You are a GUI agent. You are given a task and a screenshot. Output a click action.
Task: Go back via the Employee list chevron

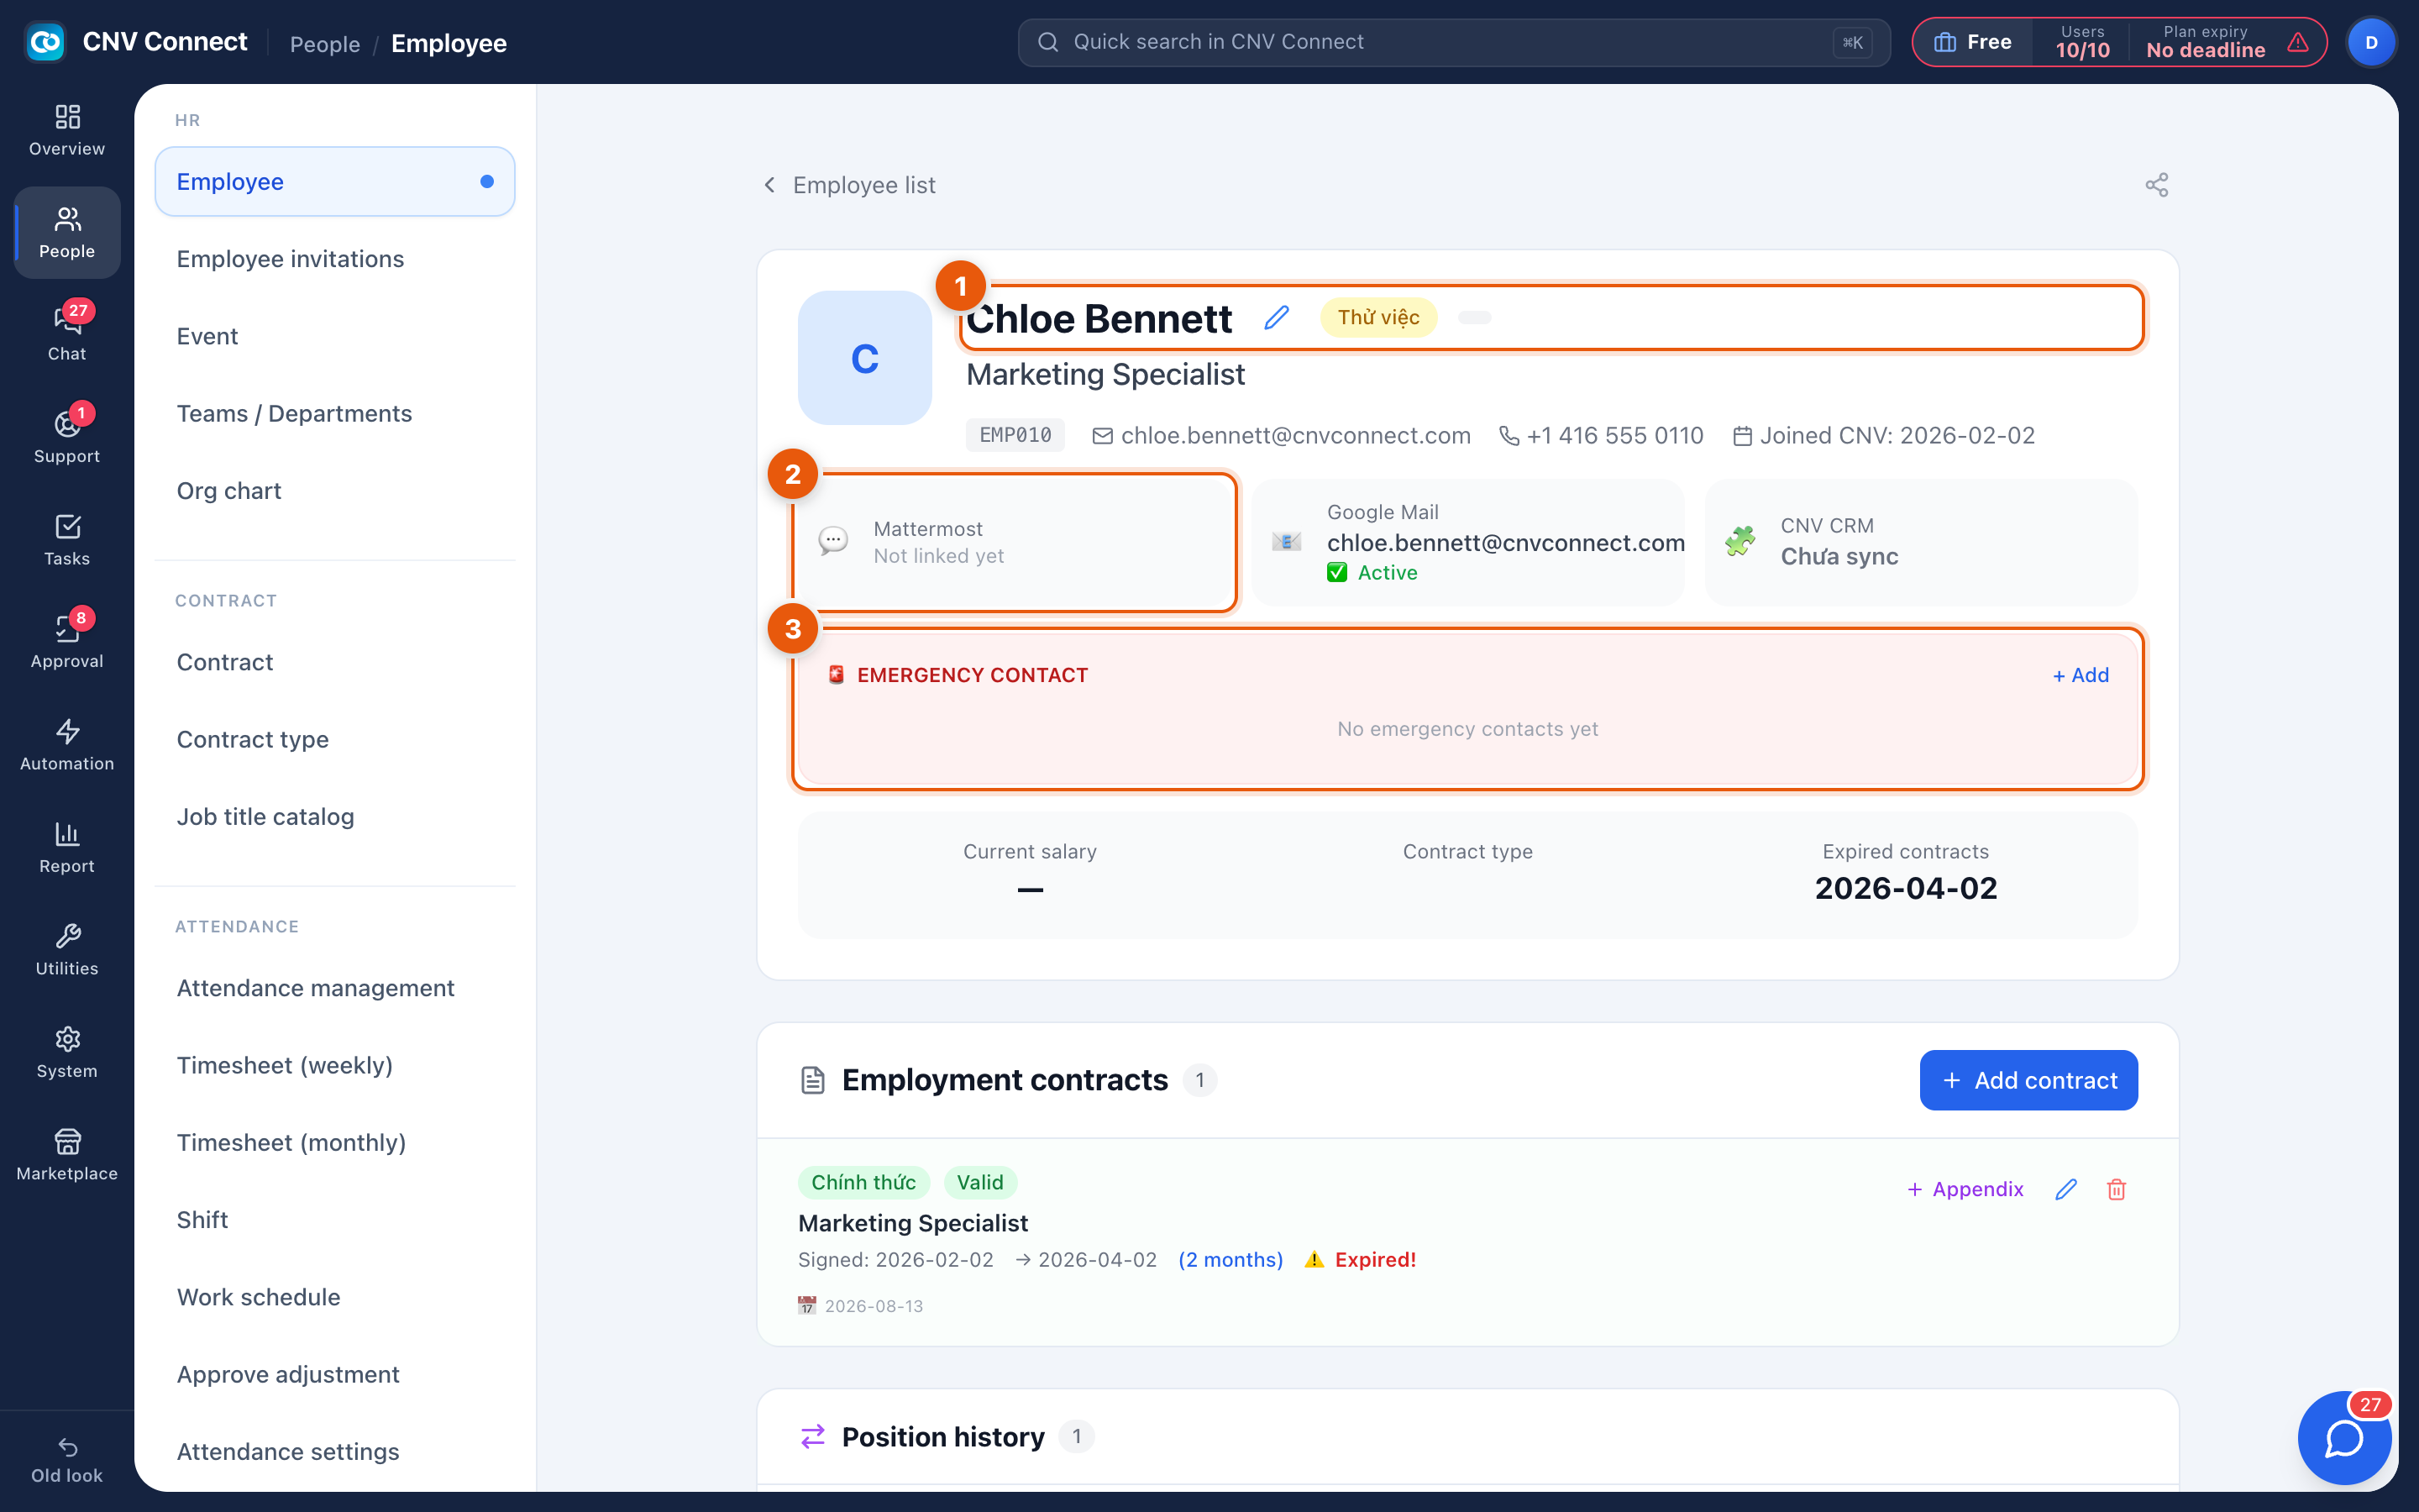[769, 185]
